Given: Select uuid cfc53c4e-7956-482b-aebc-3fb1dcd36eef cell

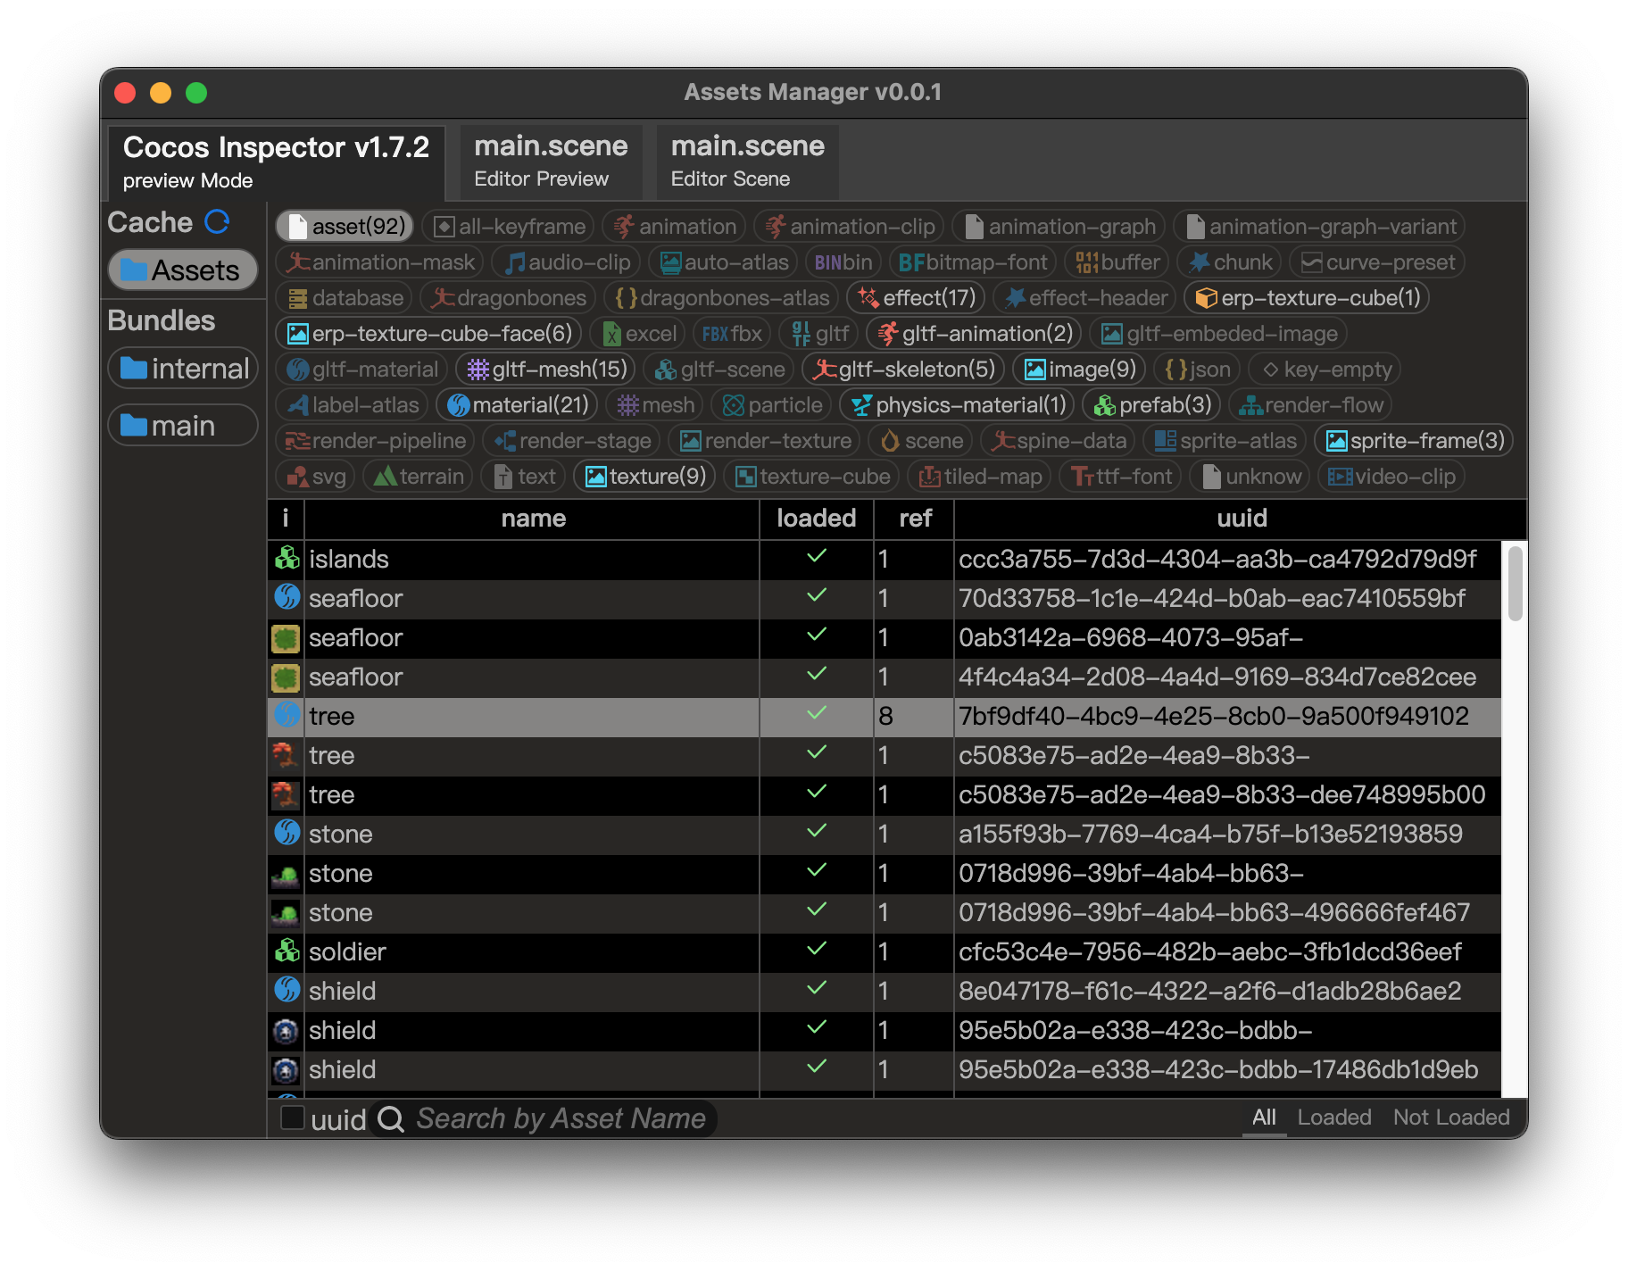Looking at the screenshot, I should click(x=1227, y=951).
